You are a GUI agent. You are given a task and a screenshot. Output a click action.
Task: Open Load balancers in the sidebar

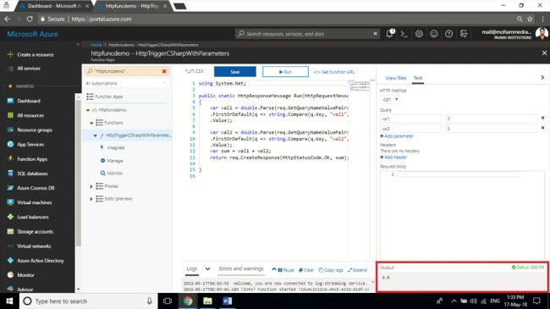coord(33,217)
